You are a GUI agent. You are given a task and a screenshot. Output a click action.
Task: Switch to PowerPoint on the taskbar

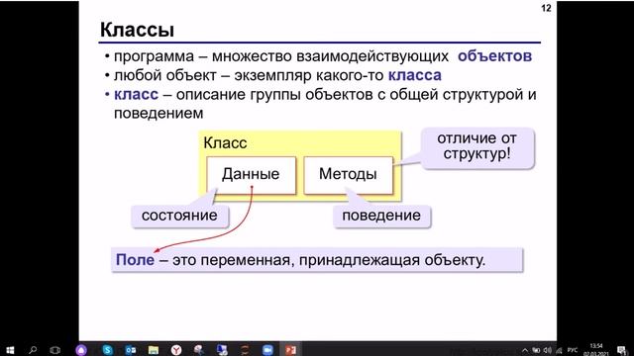[x=290, y=350]
